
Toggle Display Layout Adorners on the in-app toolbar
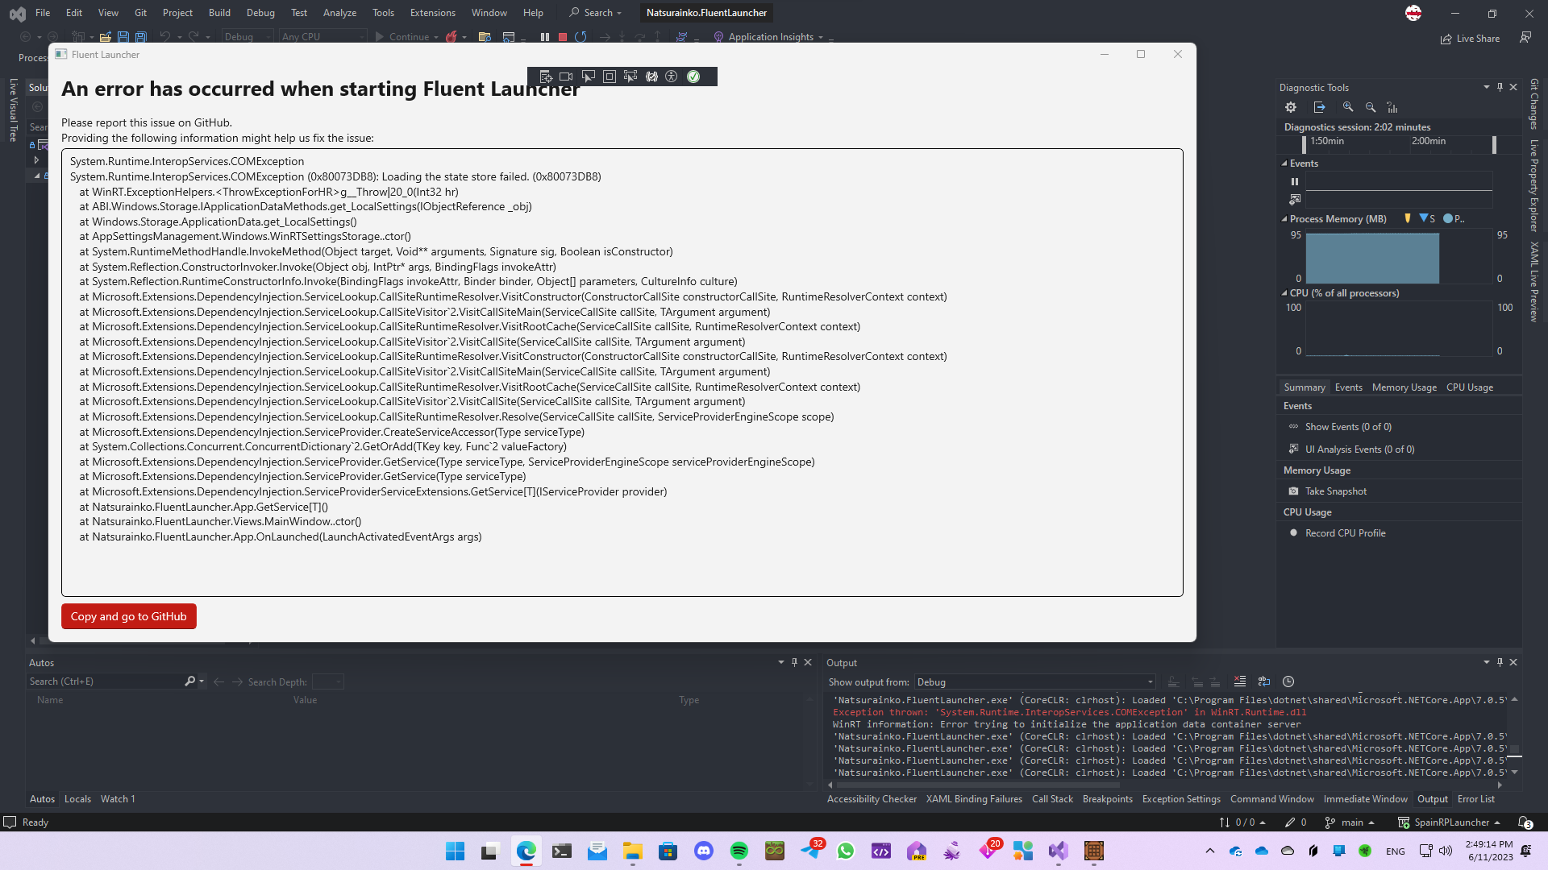[x=610, y=77]
